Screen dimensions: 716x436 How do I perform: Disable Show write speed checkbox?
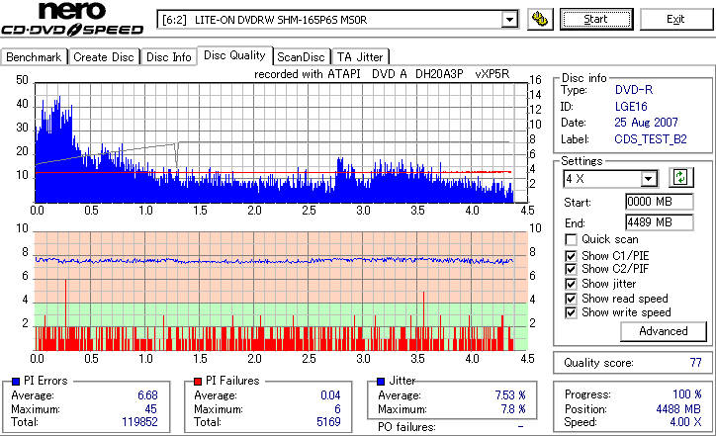[571, 312]
